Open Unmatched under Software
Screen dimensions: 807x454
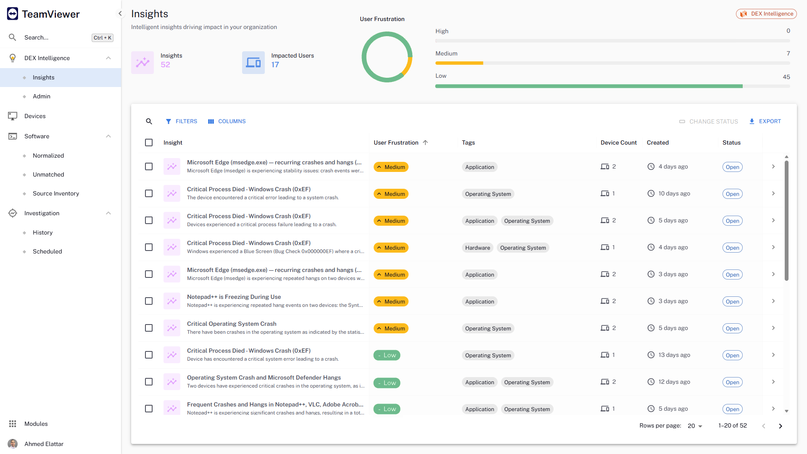pyautogui.click(x=61, y=174)
